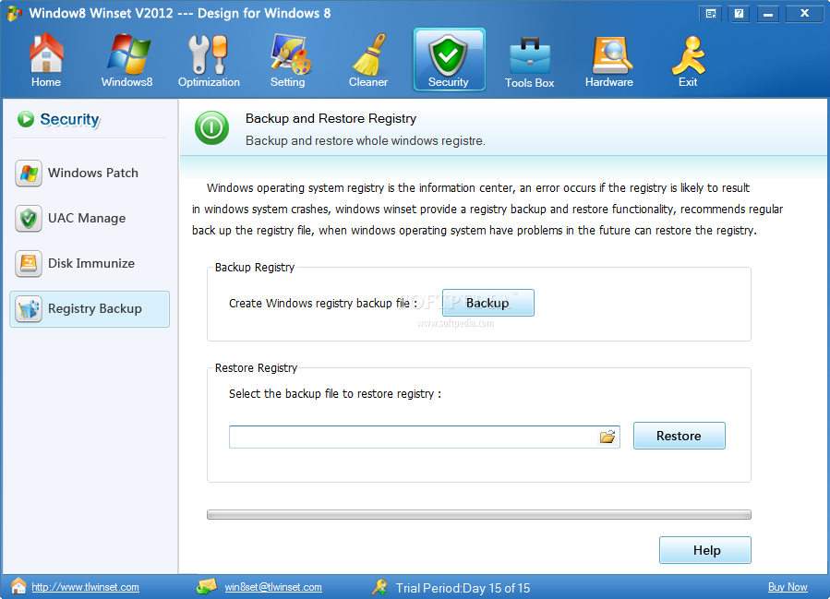Minimize the Winset window

click(768, 14)
